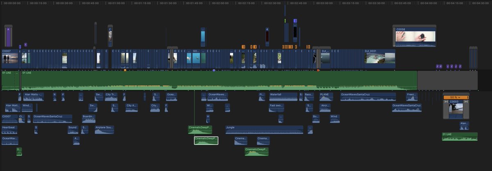Screen dimensions: 492x171
Task: Select the City Tr... audio clip
Action: pos(111,96)
